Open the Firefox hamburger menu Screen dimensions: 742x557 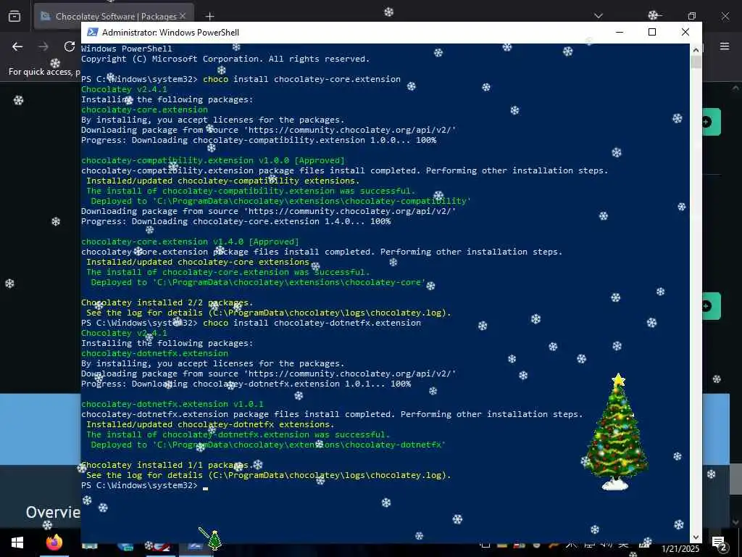(725, 46)
